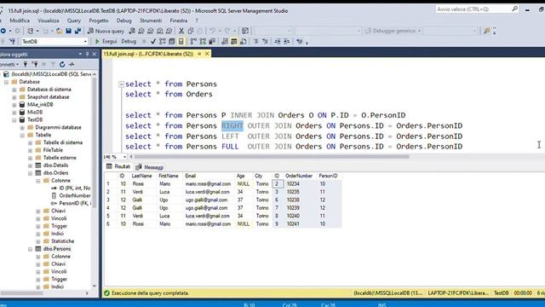The image size is (545, 307).
Task: Click the Copy icon in the toolbar
Action: (x=191, y=31)
